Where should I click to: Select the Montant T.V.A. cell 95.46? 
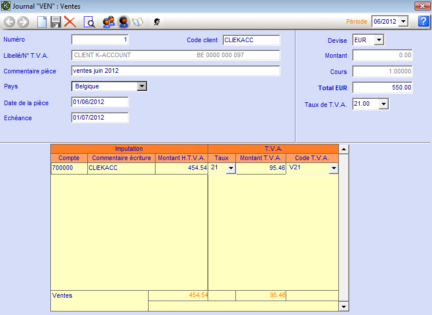pos(261,168)
